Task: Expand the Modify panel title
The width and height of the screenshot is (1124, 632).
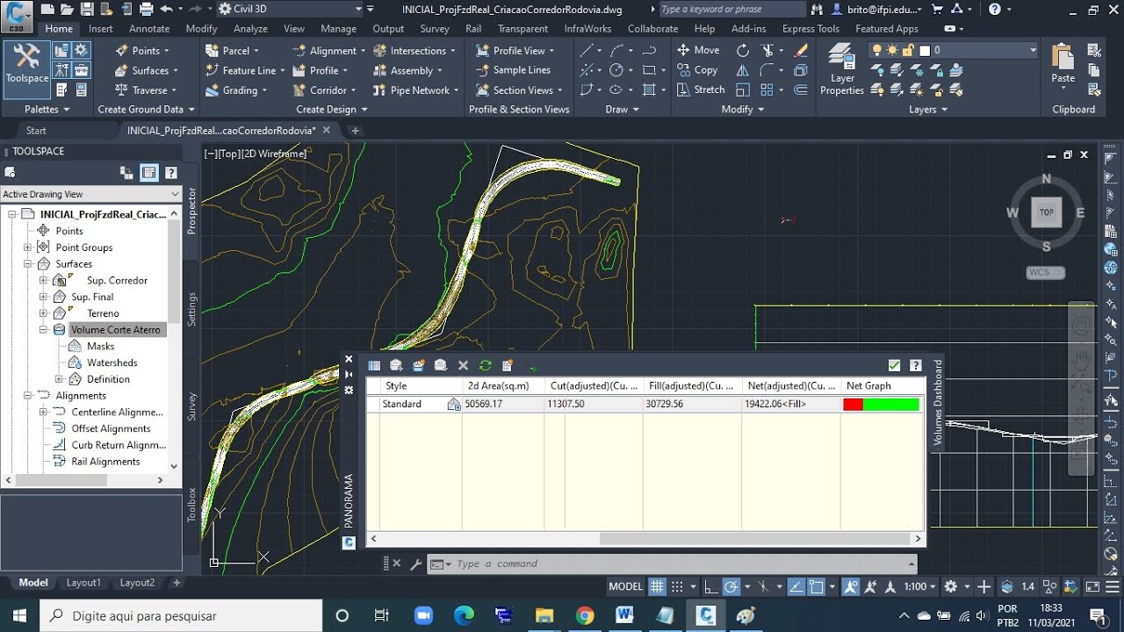Action: (742, 109)
